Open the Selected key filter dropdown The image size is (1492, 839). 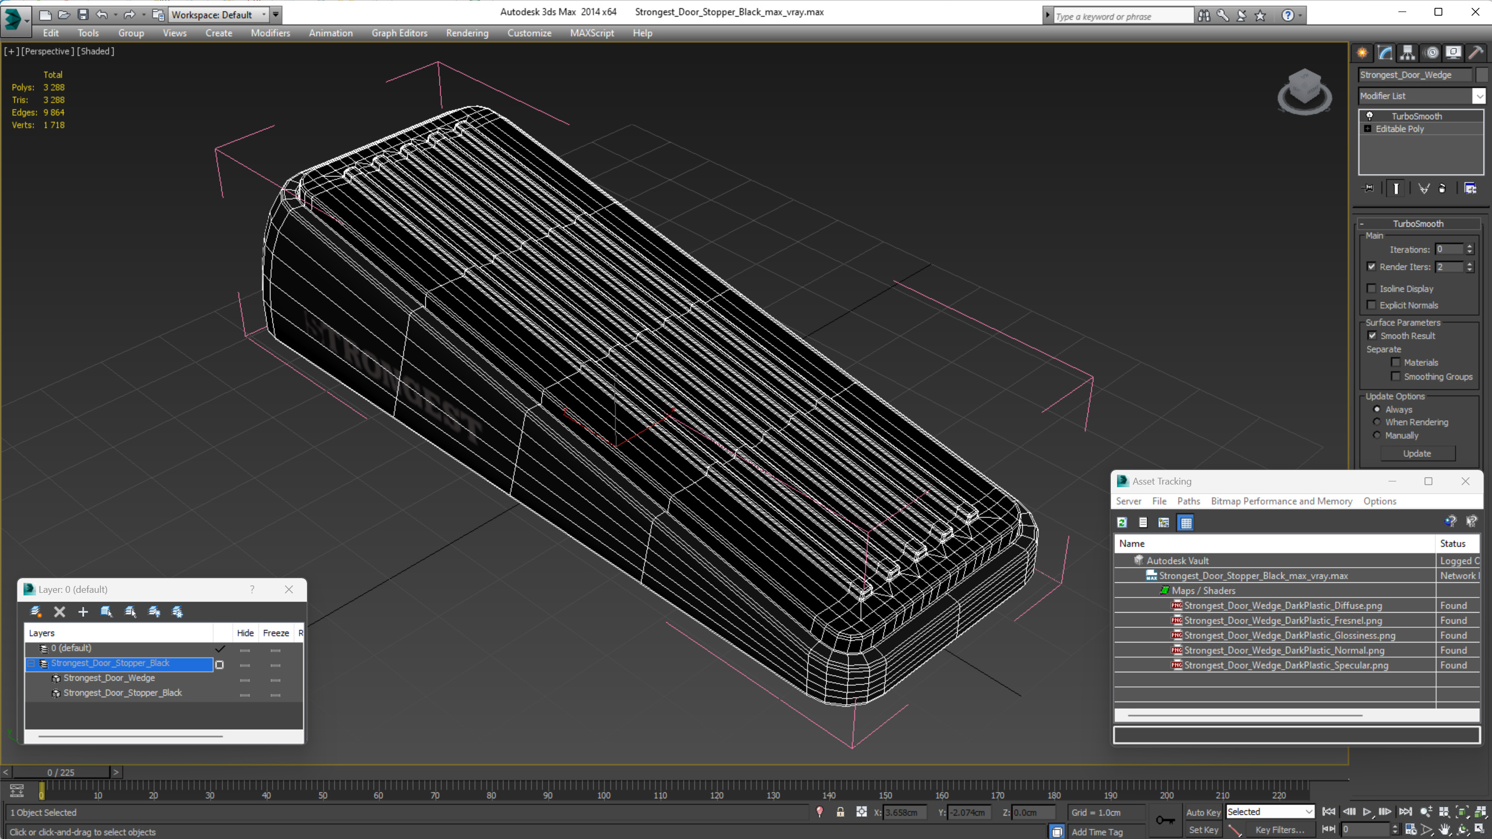[1270, 812]
